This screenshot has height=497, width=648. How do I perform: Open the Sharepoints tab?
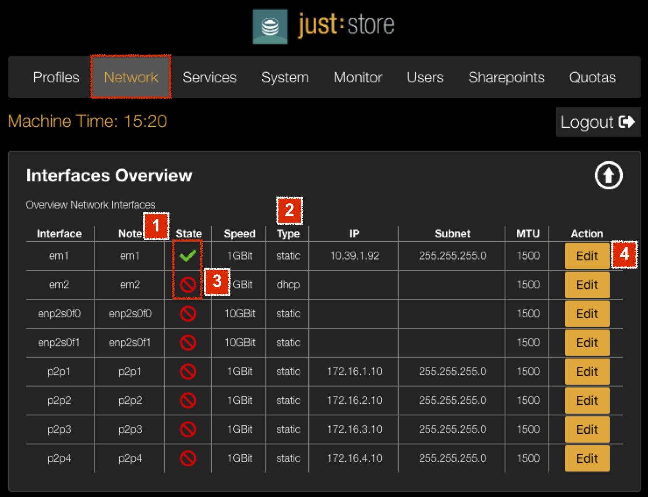click(x=506, y=77)
